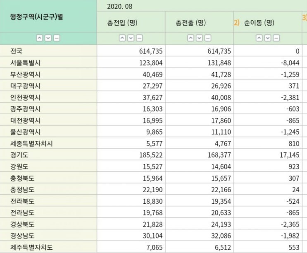This screenshot has height=253, width=307.
Task: Clear 순이동 column sort with minus icon
Action: coord(276,38)
